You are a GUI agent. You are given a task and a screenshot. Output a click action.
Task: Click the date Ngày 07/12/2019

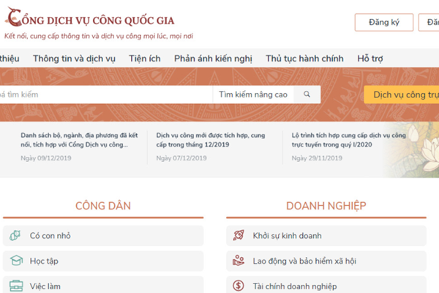click(181, 158)
